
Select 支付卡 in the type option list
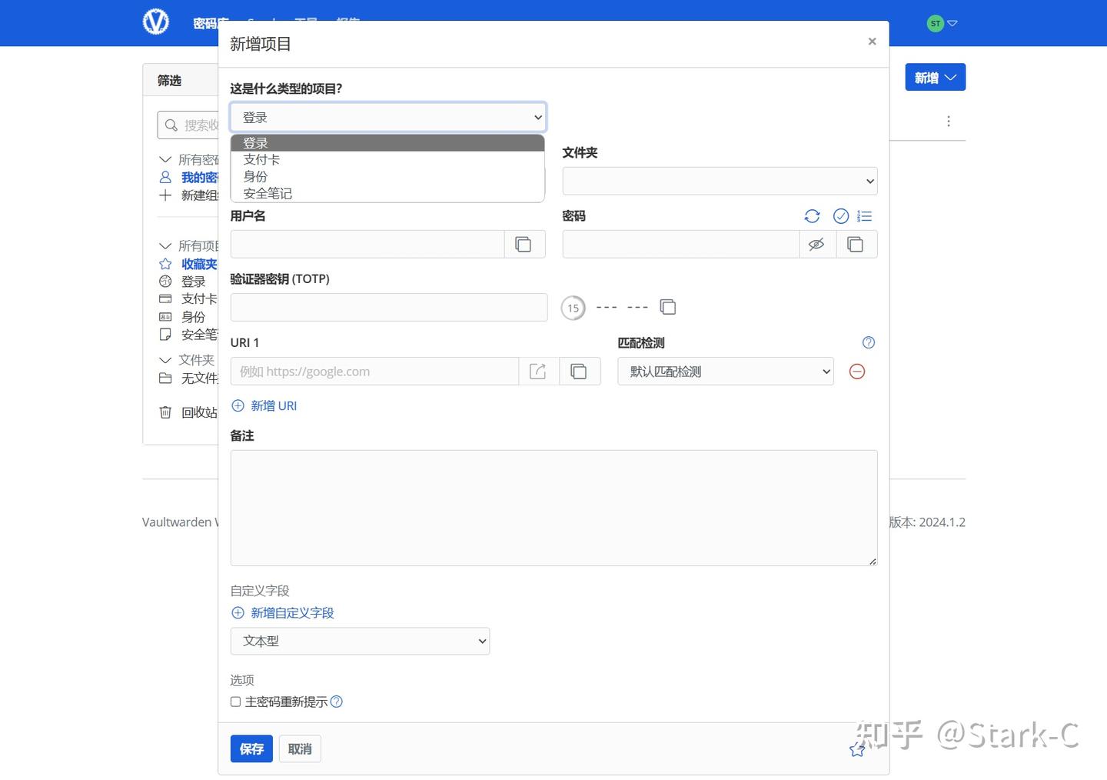coord(387,160)
